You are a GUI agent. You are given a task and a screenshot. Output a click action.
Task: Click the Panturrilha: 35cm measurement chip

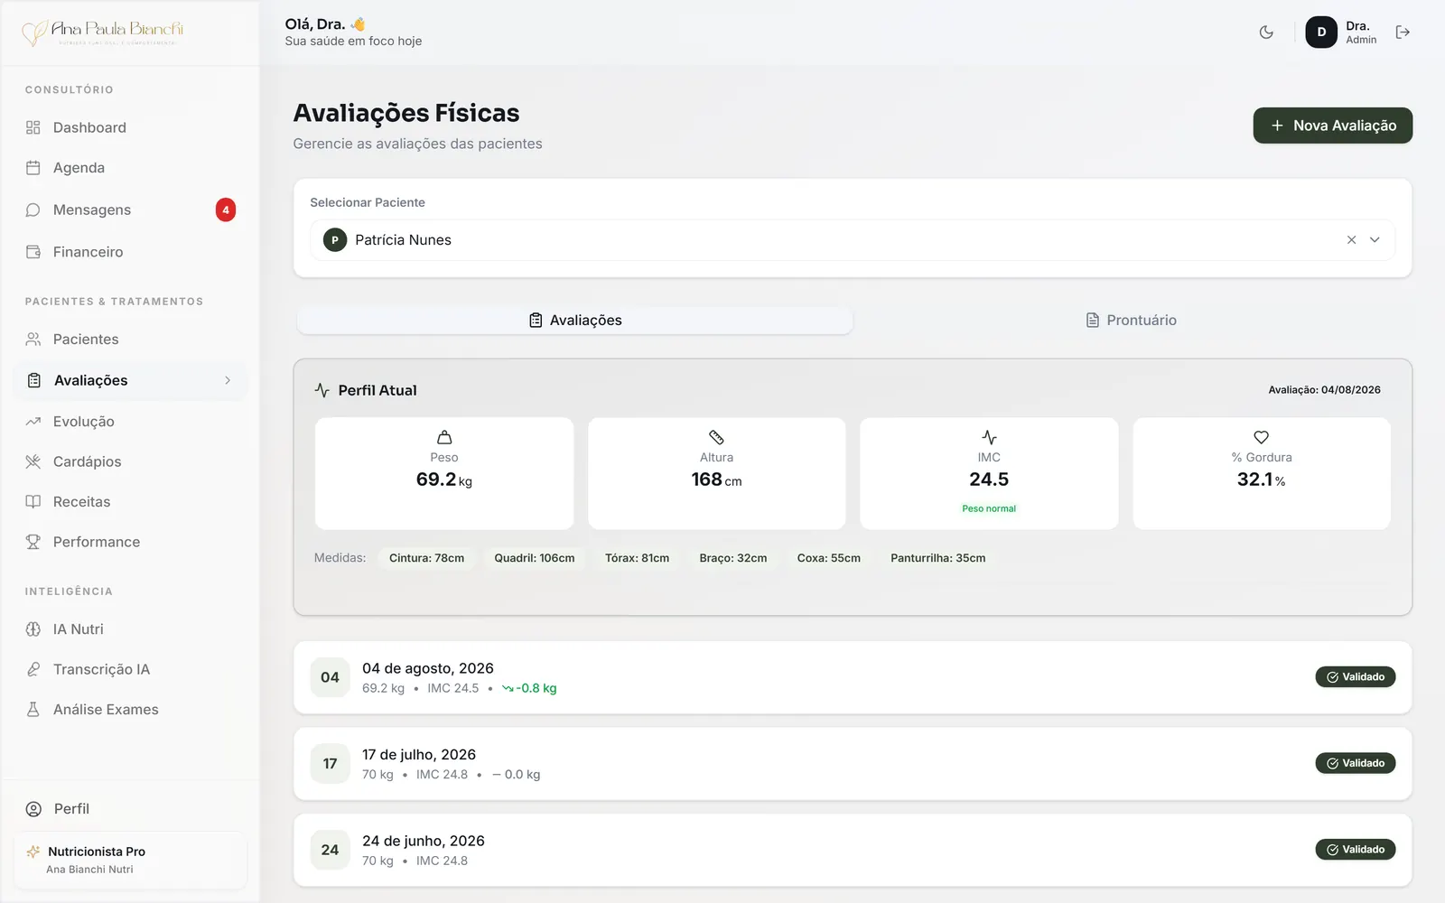[x=937, y=558]
